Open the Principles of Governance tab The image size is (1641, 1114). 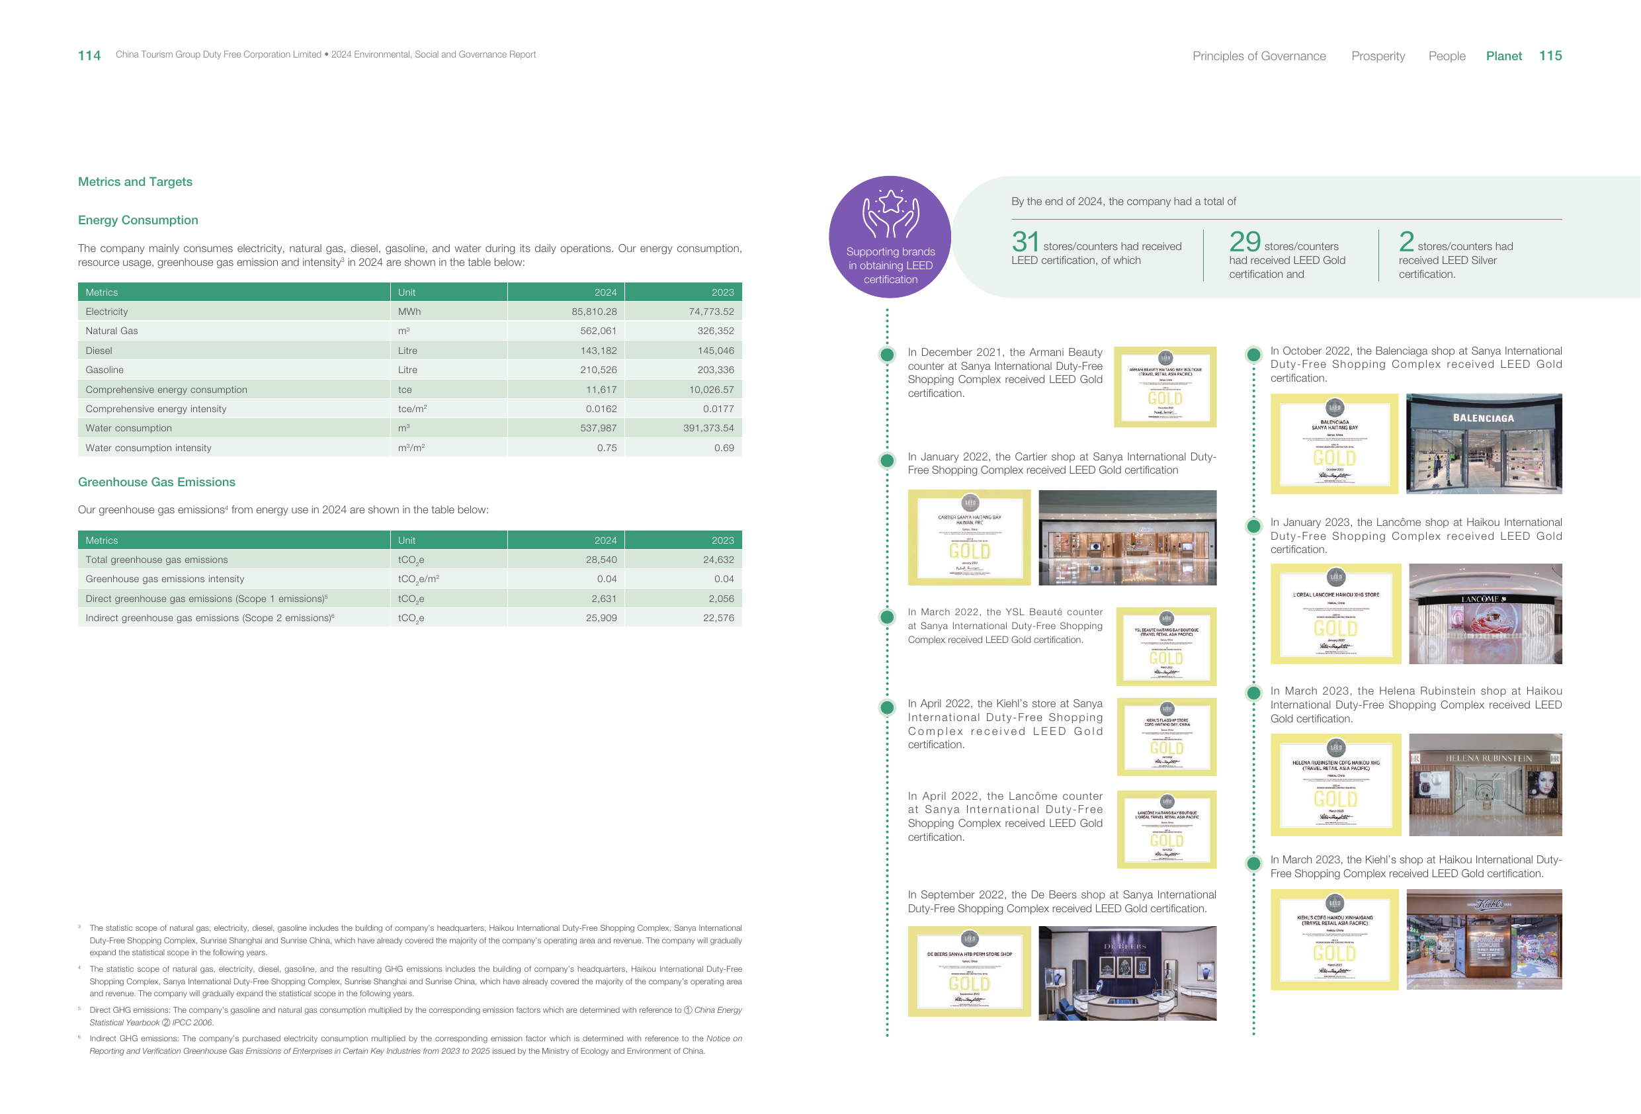1258,56
